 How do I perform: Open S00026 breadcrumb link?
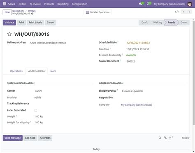click(x=32, y=11)
